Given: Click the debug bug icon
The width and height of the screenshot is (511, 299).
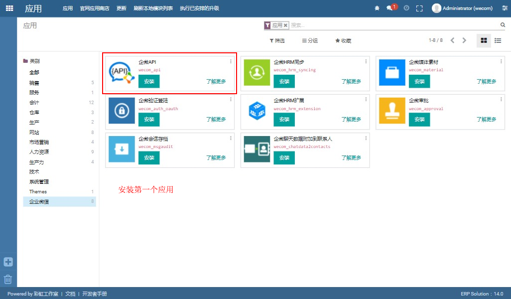Looking at the screenshot, I should (x=377, y=8).
